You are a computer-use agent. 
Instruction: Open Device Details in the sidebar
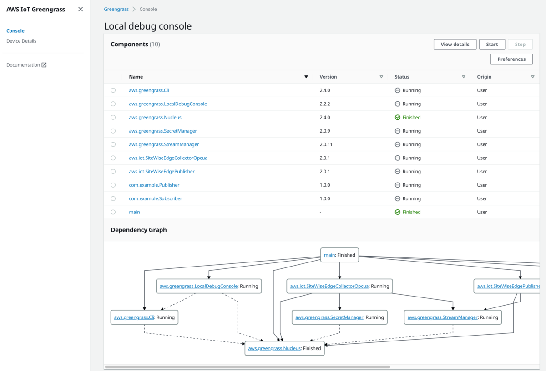pyautogui.click(x=21, y=41)
